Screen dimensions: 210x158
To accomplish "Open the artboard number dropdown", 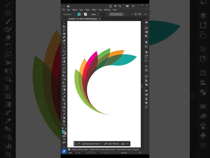I will coord(102,153).
